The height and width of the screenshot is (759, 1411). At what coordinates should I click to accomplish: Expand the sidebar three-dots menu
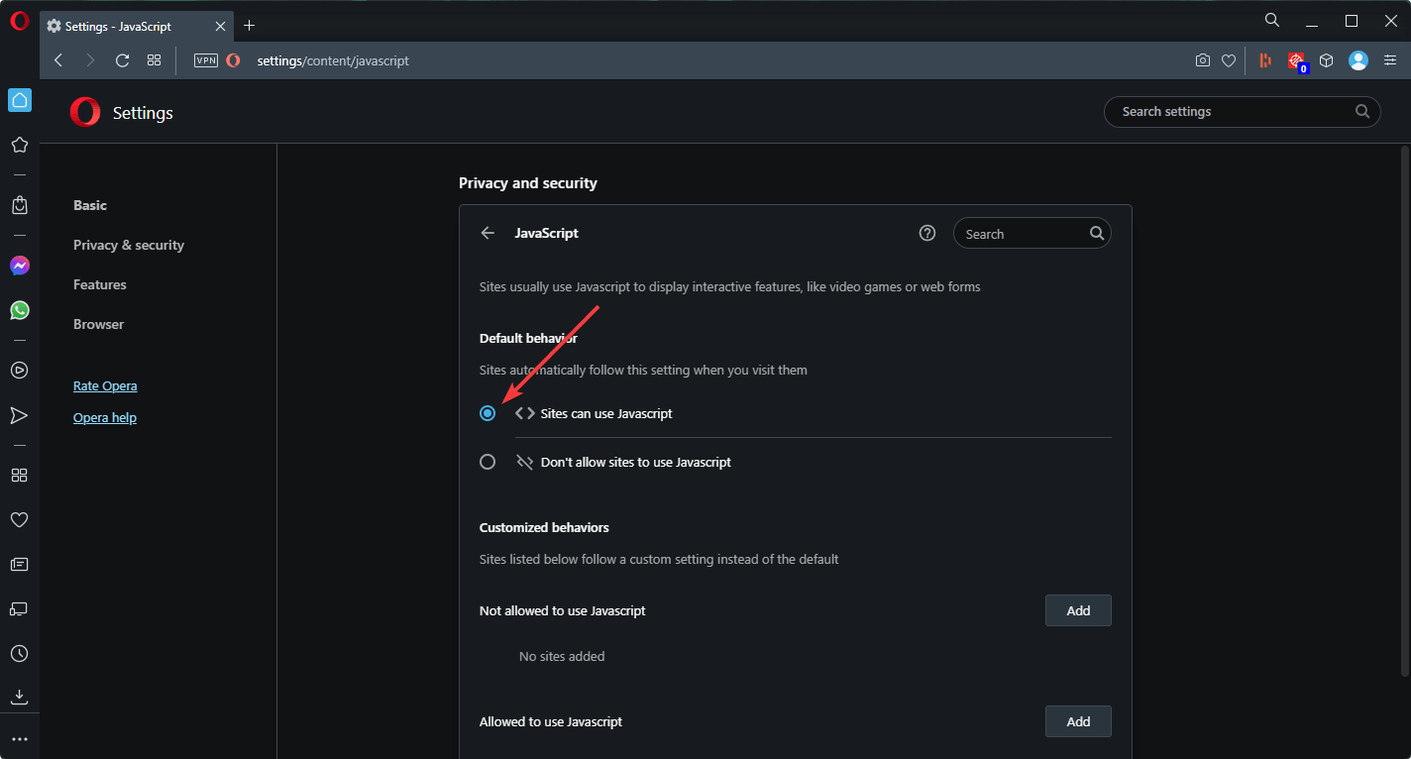click(x=19, y=739)
